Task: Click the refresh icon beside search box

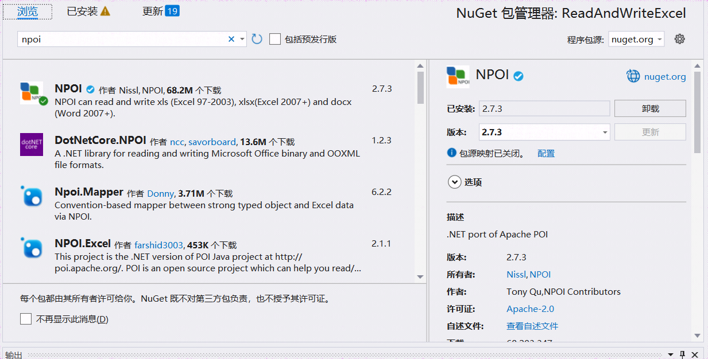Action: coord(257,39)
